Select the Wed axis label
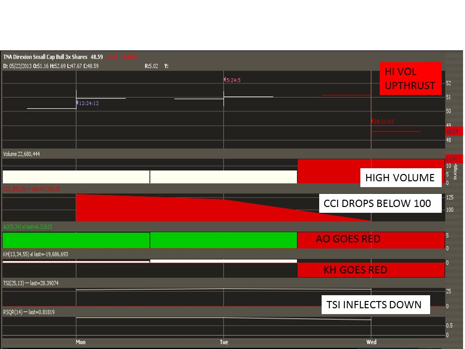The height and width of the screenshot is (349, 465). (371, 342)
